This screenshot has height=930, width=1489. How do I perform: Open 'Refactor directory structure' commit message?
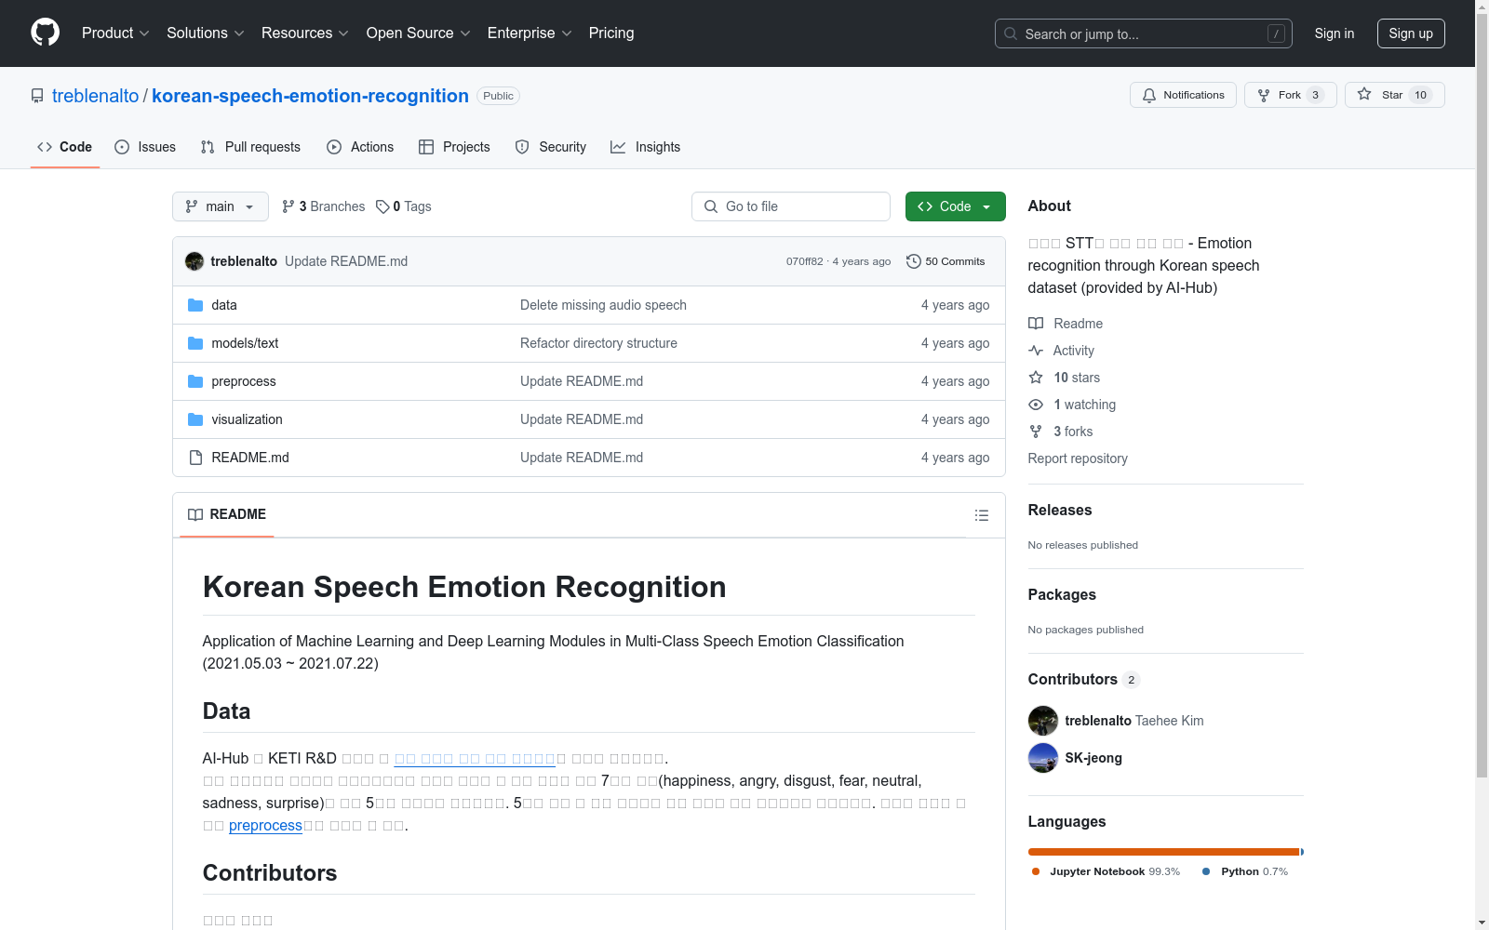click(x=598, y=343)
